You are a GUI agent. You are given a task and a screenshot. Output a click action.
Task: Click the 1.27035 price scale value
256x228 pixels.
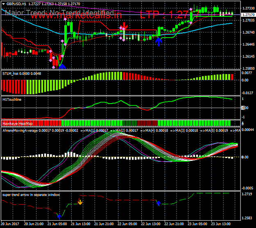[x=249, y=20]
